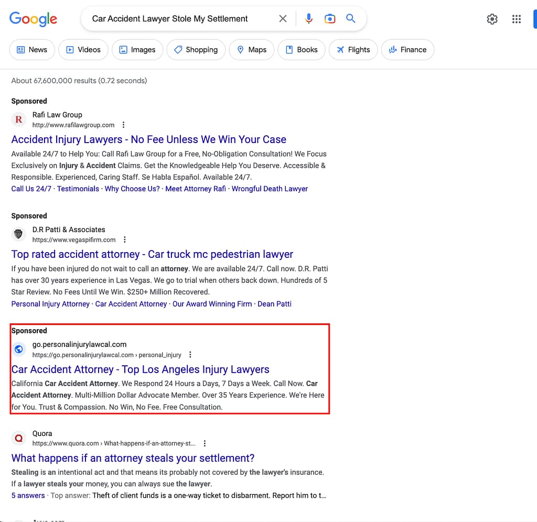Click the quora.com What-happens-if-an-attorney URL breadcrumb

(114, 443)
